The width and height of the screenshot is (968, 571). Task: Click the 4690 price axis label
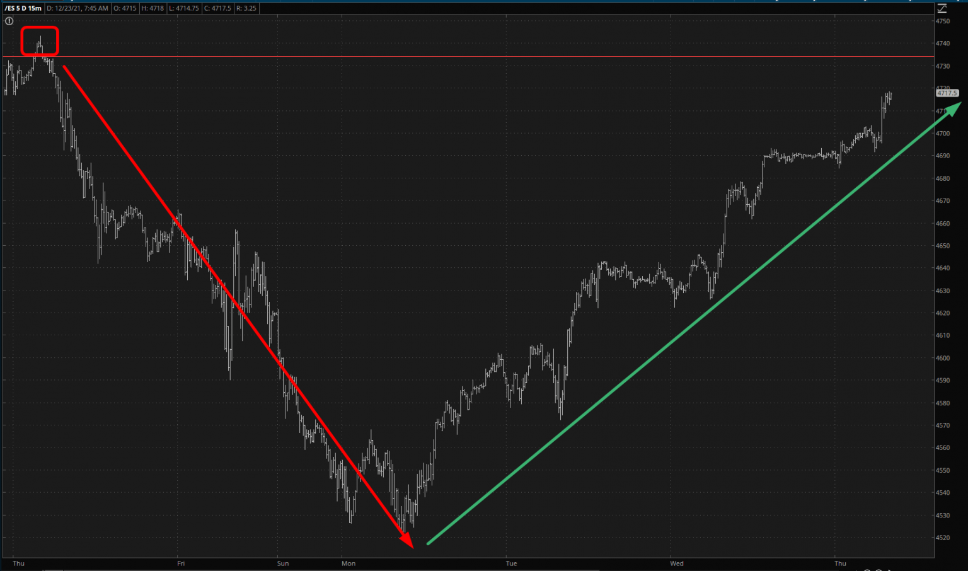pyautogui.click(x=943, y=156)
